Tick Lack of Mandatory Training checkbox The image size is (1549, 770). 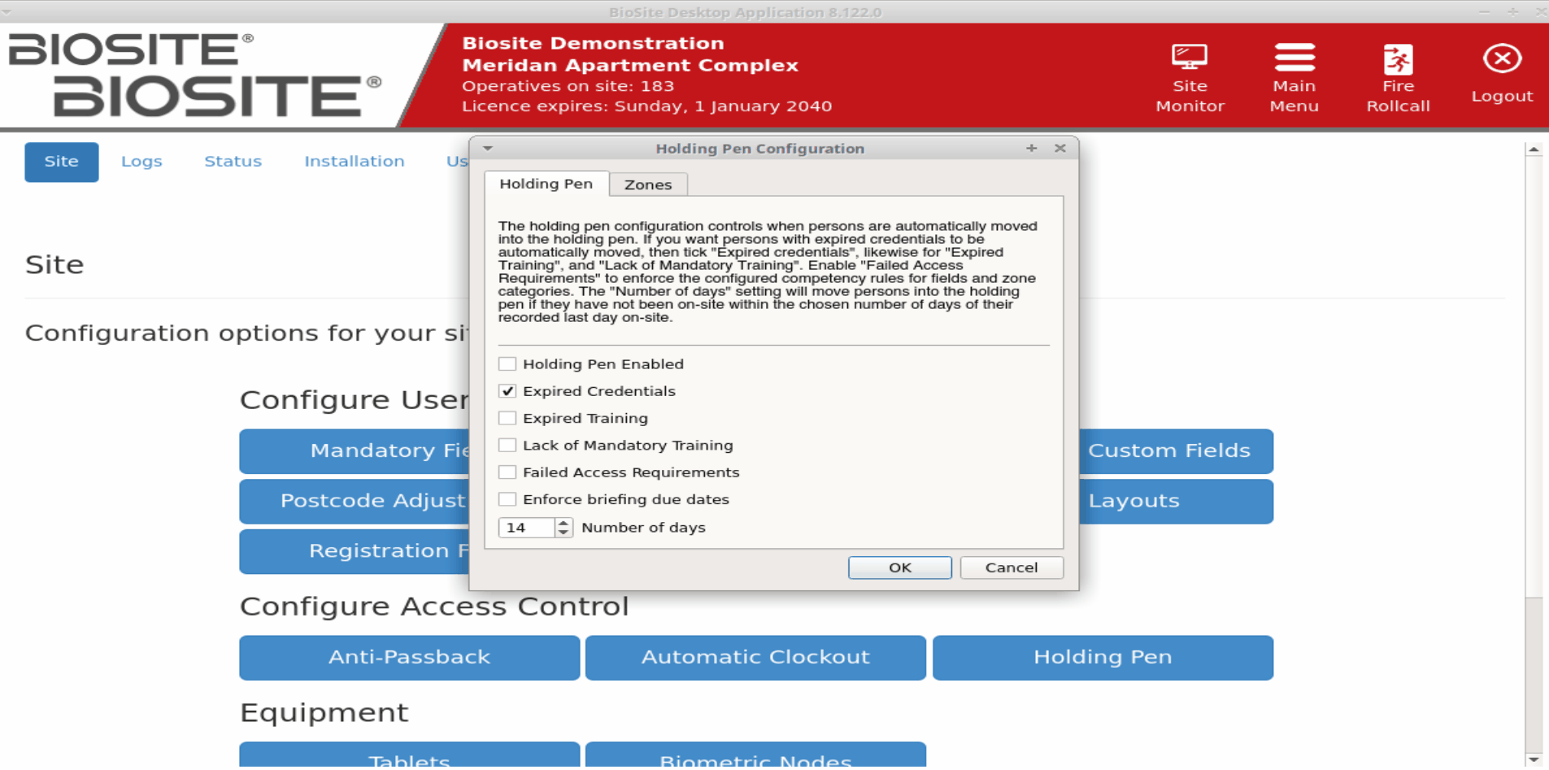coord(507,445)
